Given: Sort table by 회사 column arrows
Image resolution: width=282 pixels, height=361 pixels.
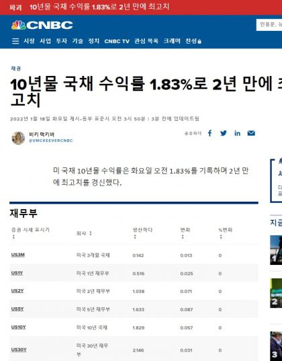Looking at the screenshot, I should 91,233.
